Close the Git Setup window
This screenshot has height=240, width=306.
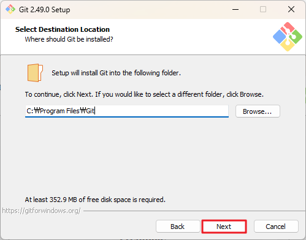click(291, 9)
